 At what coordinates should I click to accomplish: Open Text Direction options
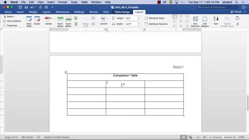pyautogui.click(x=195, y=21)
